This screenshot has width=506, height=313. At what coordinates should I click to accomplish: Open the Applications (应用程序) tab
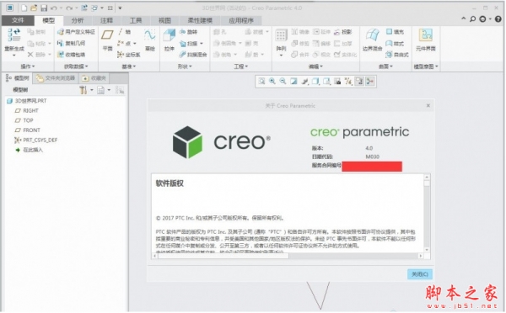pyautogui.click(x=241, y=20)
